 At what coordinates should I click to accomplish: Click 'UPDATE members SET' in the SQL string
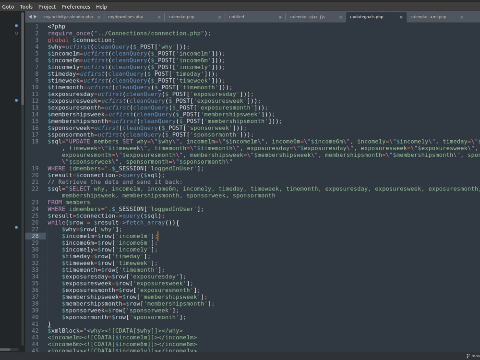pos(101,142)
